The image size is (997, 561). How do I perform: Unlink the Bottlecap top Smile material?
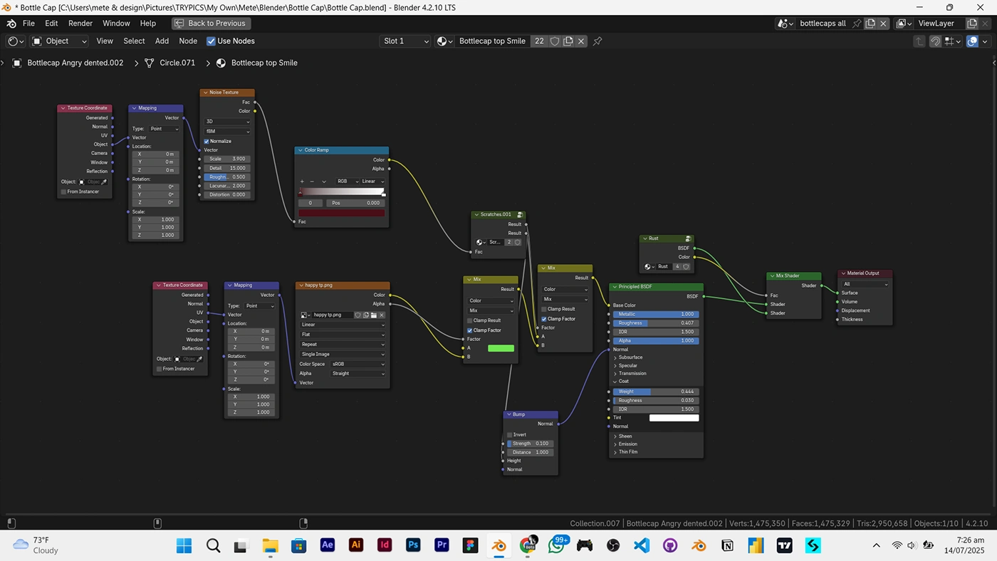click(x=581, y=41)
